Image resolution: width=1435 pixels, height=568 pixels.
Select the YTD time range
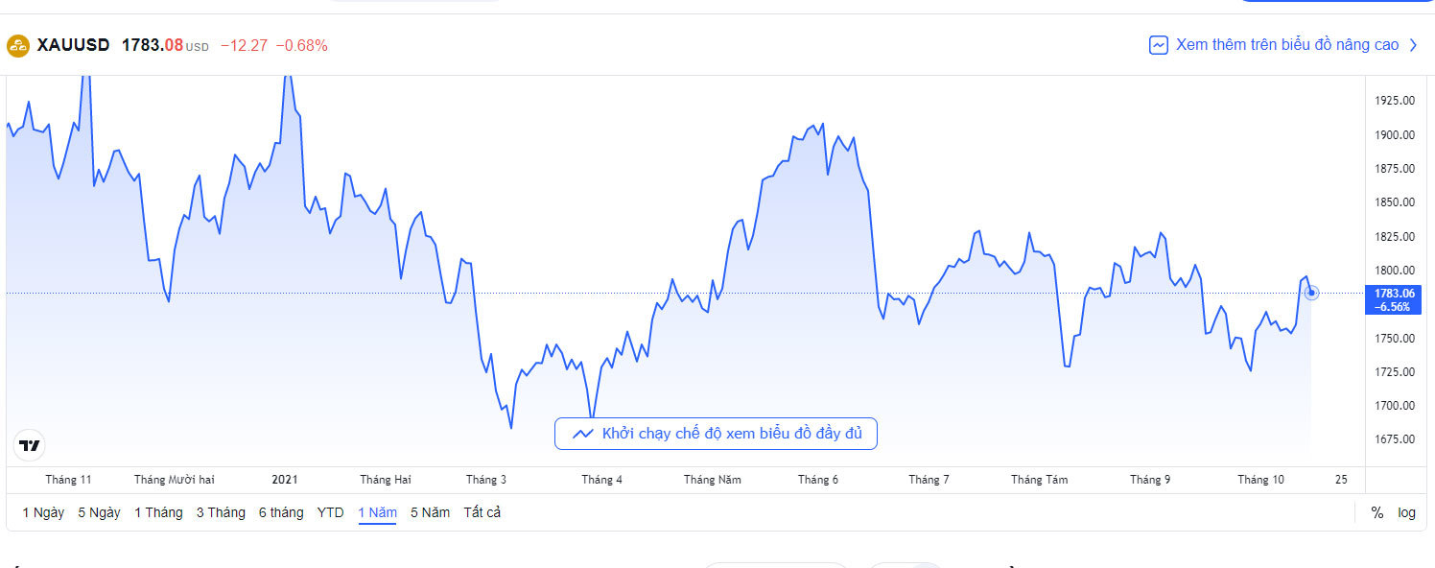[330, 512]
